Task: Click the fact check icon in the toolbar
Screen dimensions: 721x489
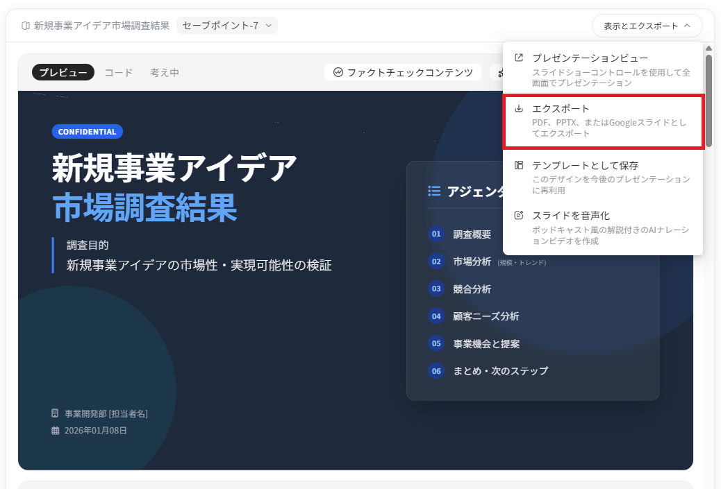Action: point(338,72)
